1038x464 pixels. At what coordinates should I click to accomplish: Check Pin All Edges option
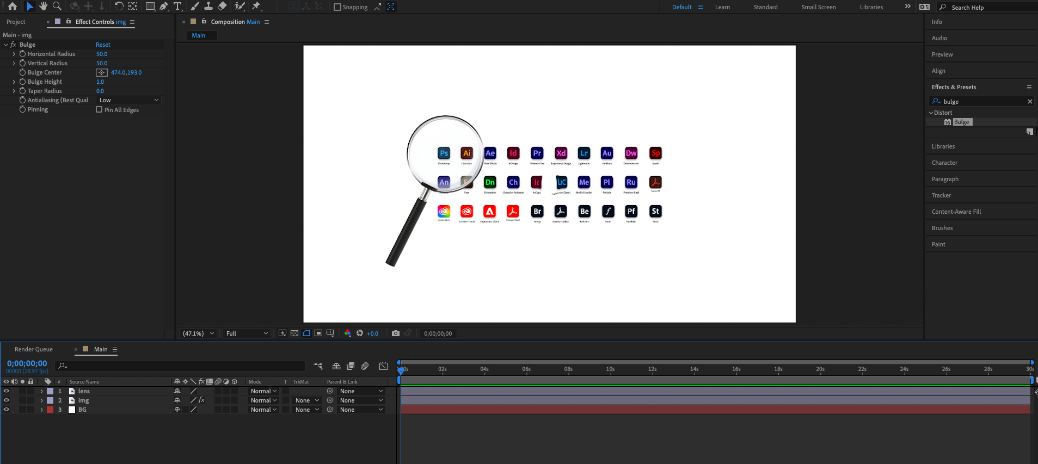point(99,109)
